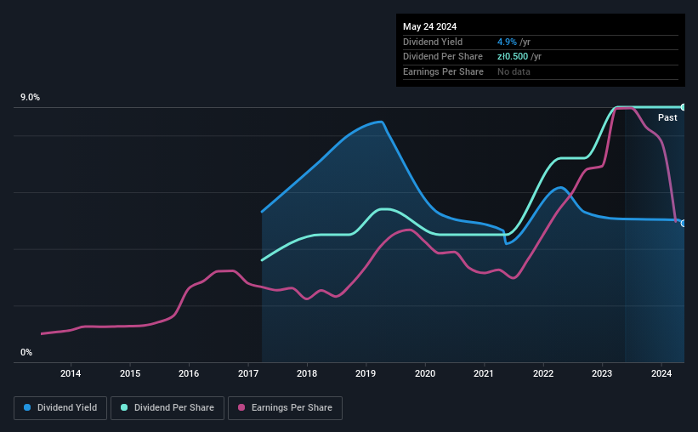The width and height of the screenshot is (698, 432).
Task: Click the zł0.500 dividend per share value
Action: point(513,57)
